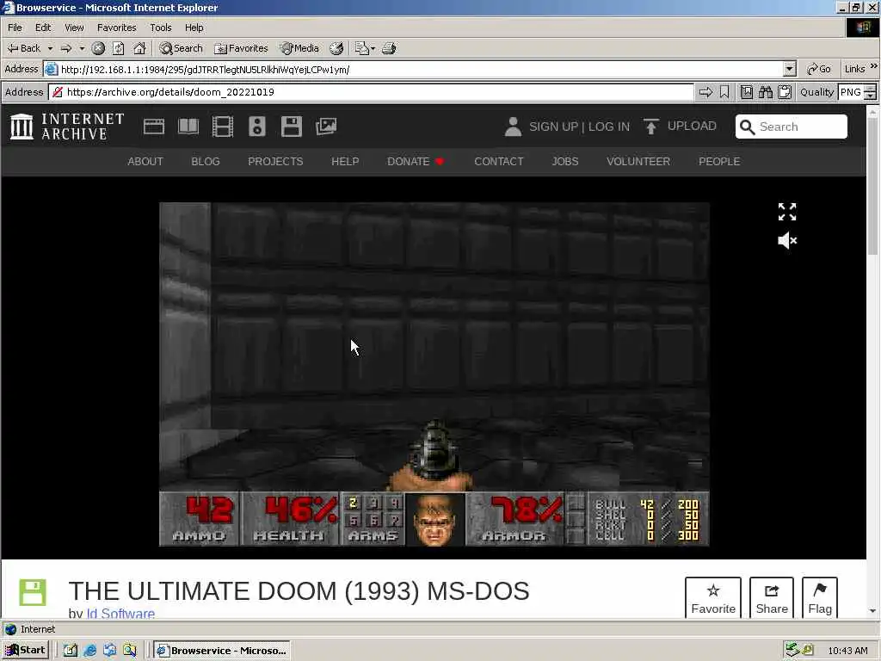Click the IE Forward arrow

(x=65, y=48)
